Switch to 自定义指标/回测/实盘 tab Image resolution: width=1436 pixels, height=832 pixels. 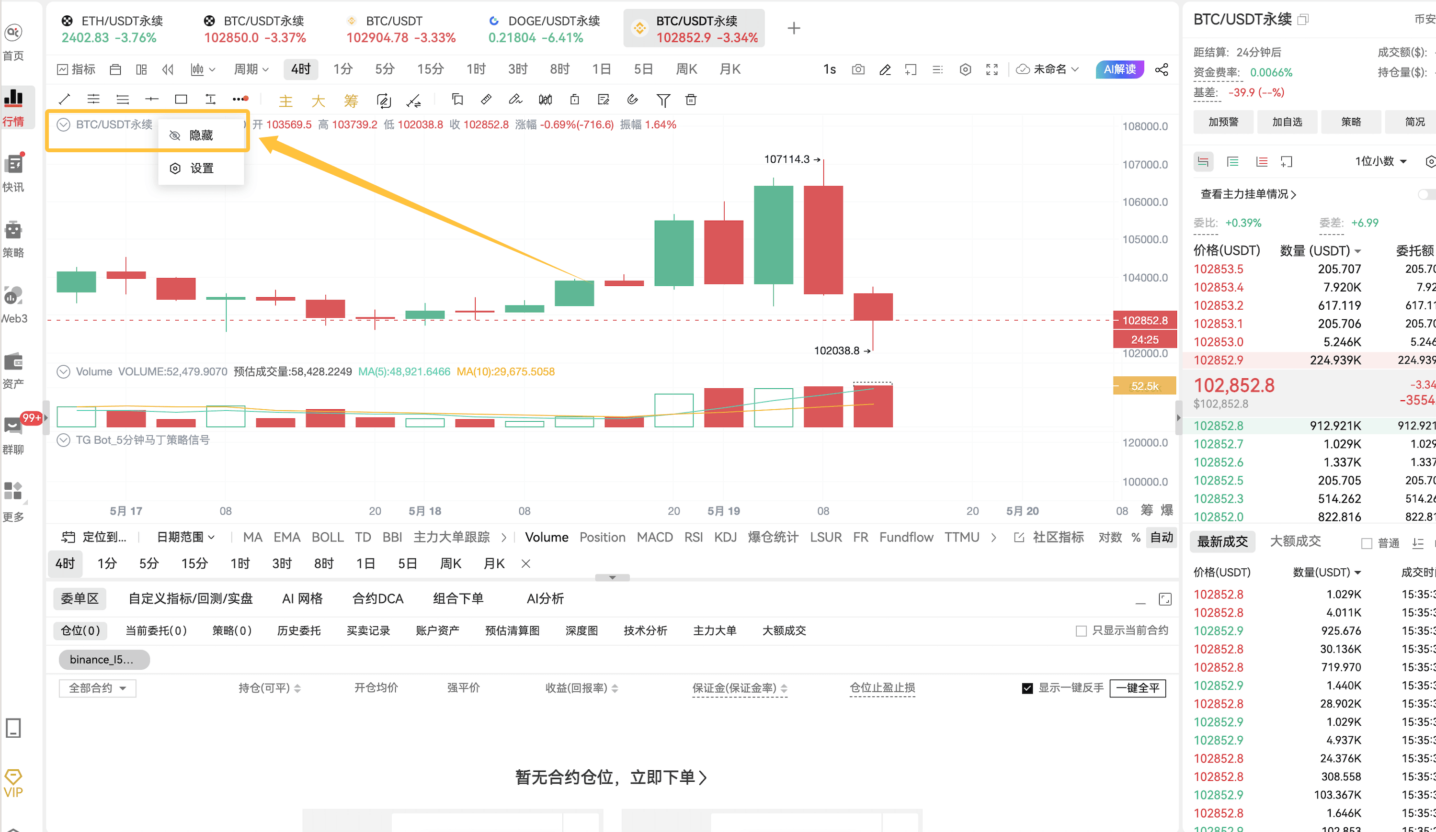[190, 599]
